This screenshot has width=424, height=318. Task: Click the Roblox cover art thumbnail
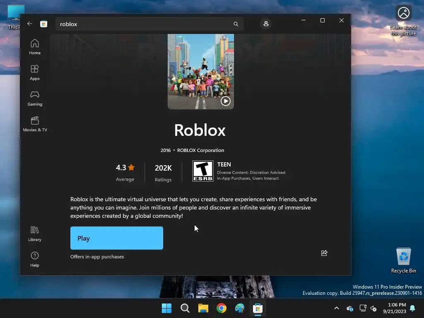click(x=201, y=71)
